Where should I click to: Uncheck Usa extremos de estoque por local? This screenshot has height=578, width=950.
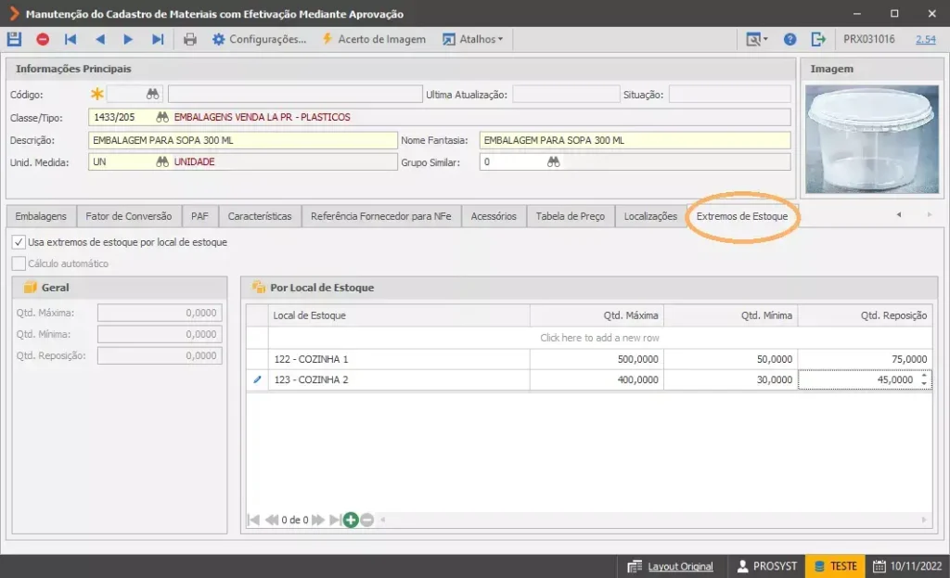tap(19, 242)
